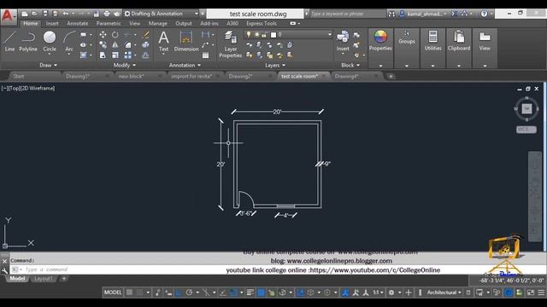Toggle the layer 0 on/off lightbulb
The image size is (547, 307).
coord(249,34)
